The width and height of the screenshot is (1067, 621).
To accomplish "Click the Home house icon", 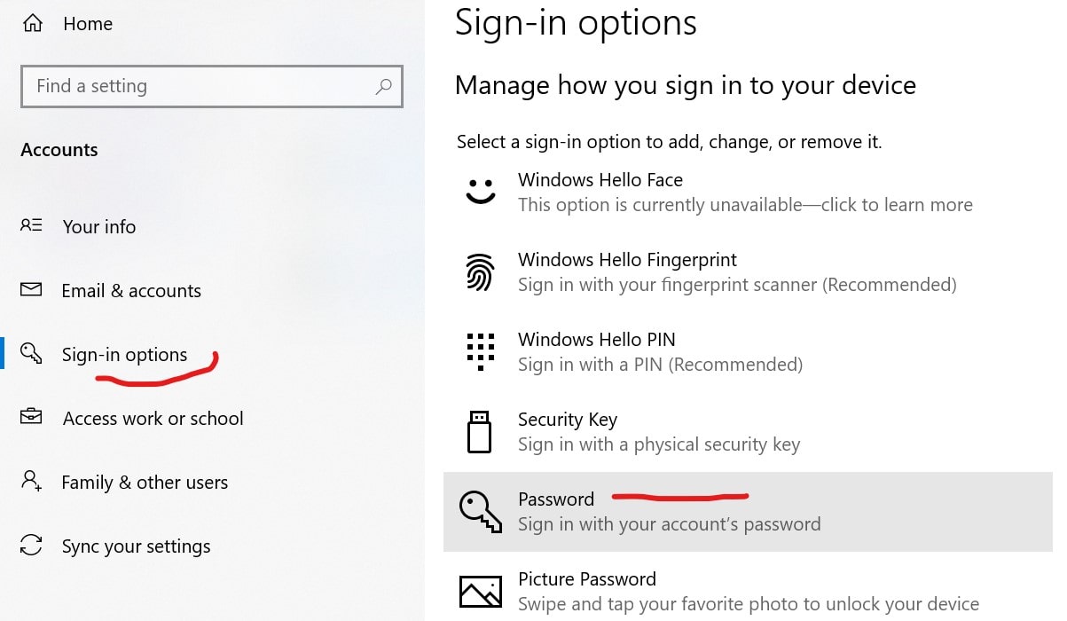I will pyautogui.click(x=32, y=24).
